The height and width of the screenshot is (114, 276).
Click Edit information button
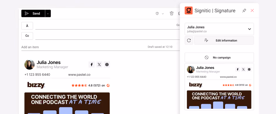(x=224, y=40)
